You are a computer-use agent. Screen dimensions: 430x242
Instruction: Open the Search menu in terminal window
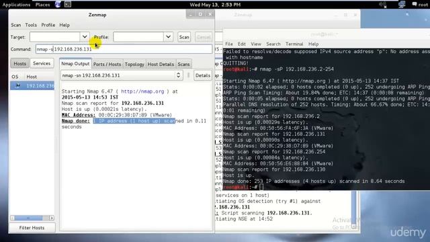click(273, 44)
